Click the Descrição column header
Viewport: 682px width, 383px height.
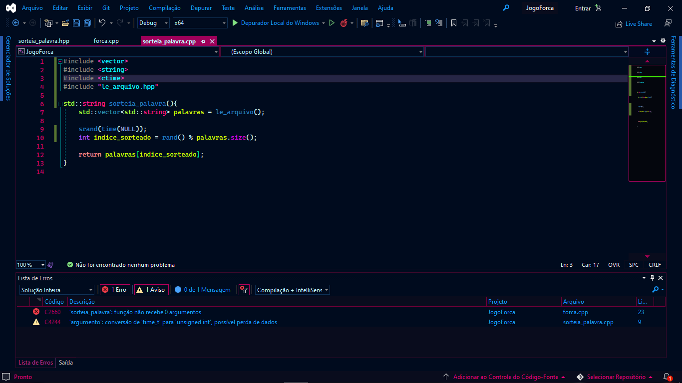point(277,302)
